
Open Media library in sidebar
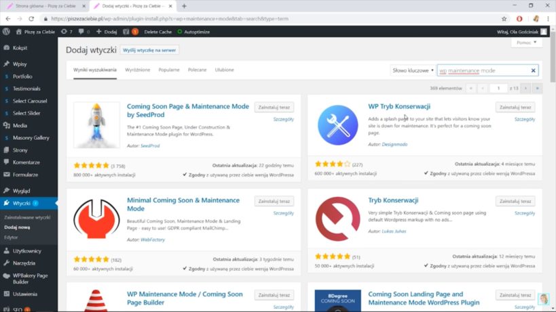point(20,125)
